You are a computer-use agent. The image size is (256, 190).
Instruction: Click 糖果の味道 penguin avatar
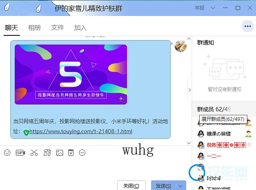201,134
